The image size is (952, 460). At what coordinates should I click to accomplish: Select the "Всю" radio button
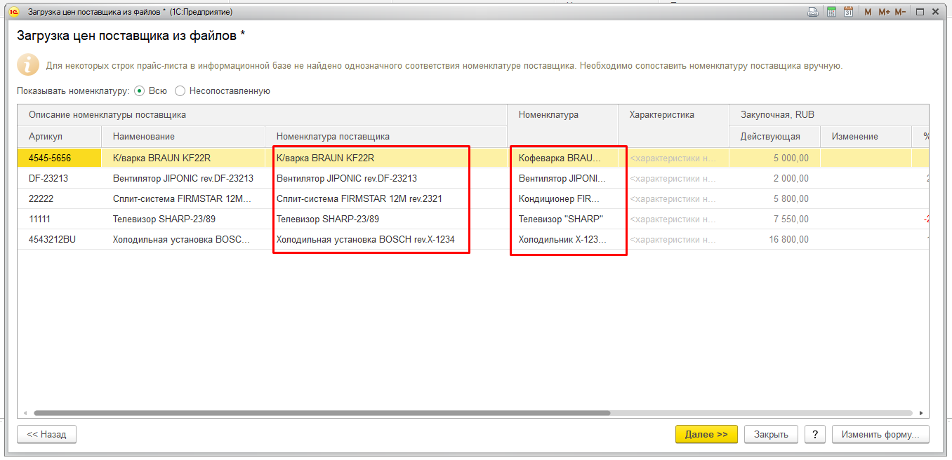coord(140,90)
